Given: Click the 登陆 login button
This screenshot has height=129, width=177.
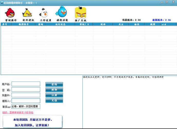Looking at the screenshot, I should click(x=54, y=84).
